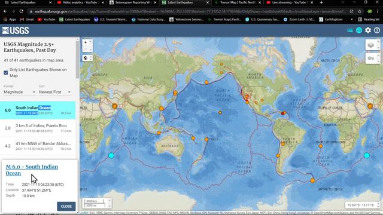The width and height of the screenshot is (383, 215).
Task: Toggle the map view globe icon
Action: tap(359, 30)
